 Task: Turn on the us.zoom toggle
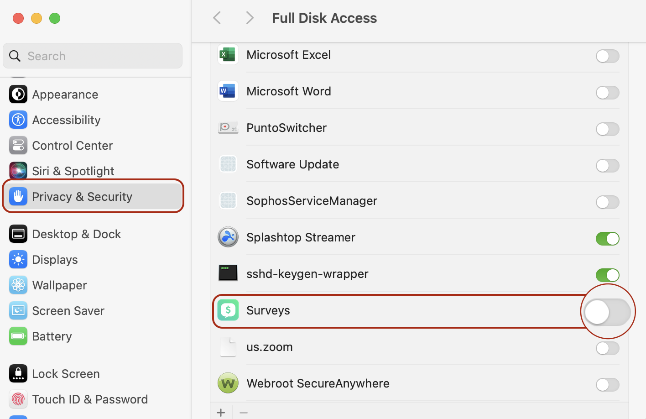tap(607, 348)
